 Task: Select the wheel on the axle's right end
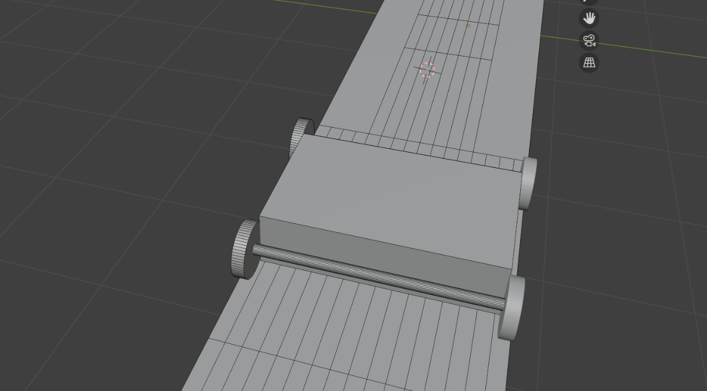click(511, 307)
